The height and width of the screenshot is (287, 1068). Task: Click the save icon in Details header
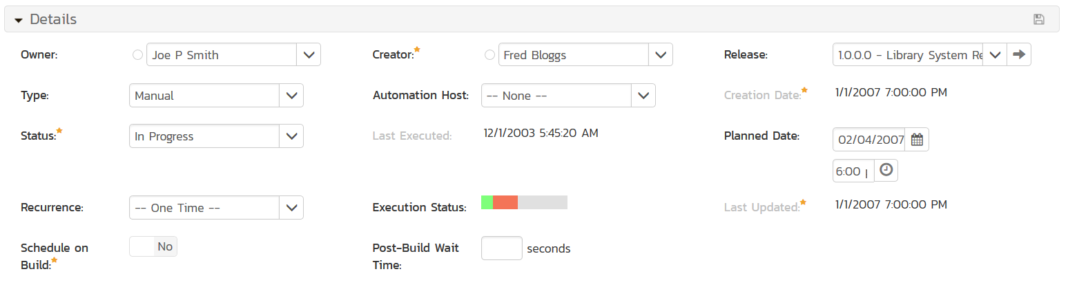pyautogui.click(x=1038, y=19)
